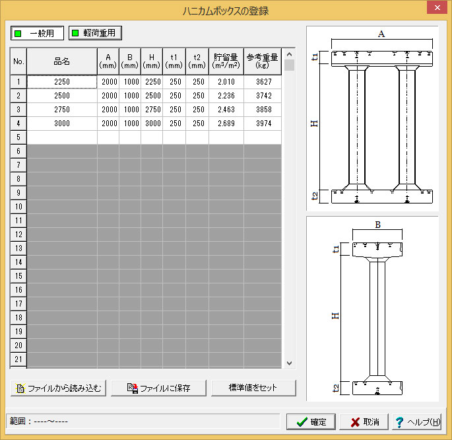452x440 pixels.
Task: Click storage value 2.010 in row 1
Action: pyautogui.click(x=226, y=82)
